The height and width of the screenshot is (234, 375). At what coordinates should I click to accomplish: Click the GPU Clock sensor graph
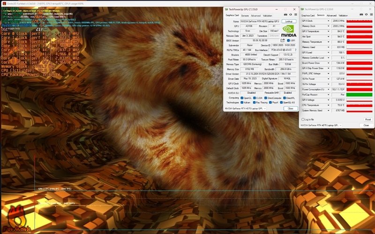tap(359, 21)
